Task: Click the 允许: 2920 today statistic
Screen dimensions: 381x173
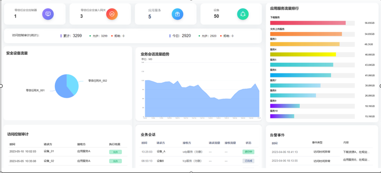Action: pyautogui.click(x=209, y=36)
